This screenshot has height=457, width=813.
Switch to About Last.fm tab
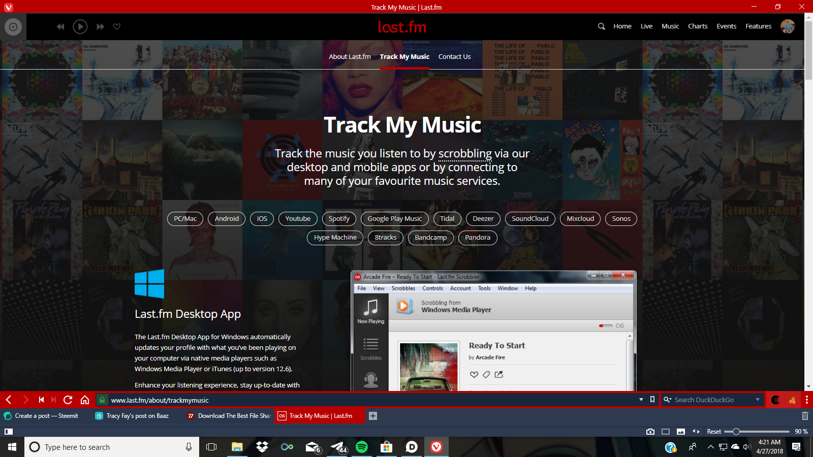point(350,57)
